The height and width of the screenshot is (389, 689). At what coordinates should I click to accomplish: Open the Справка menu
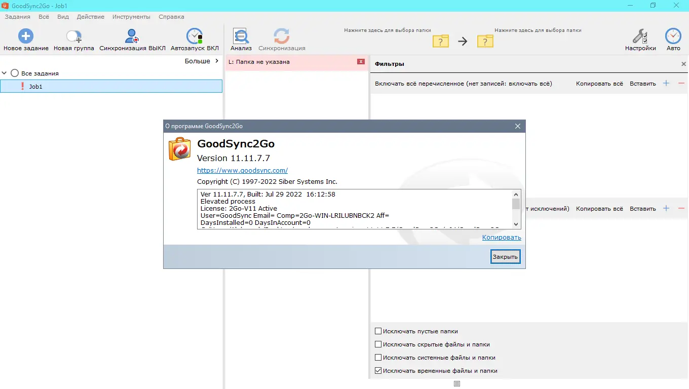click(x=171, y=17)
